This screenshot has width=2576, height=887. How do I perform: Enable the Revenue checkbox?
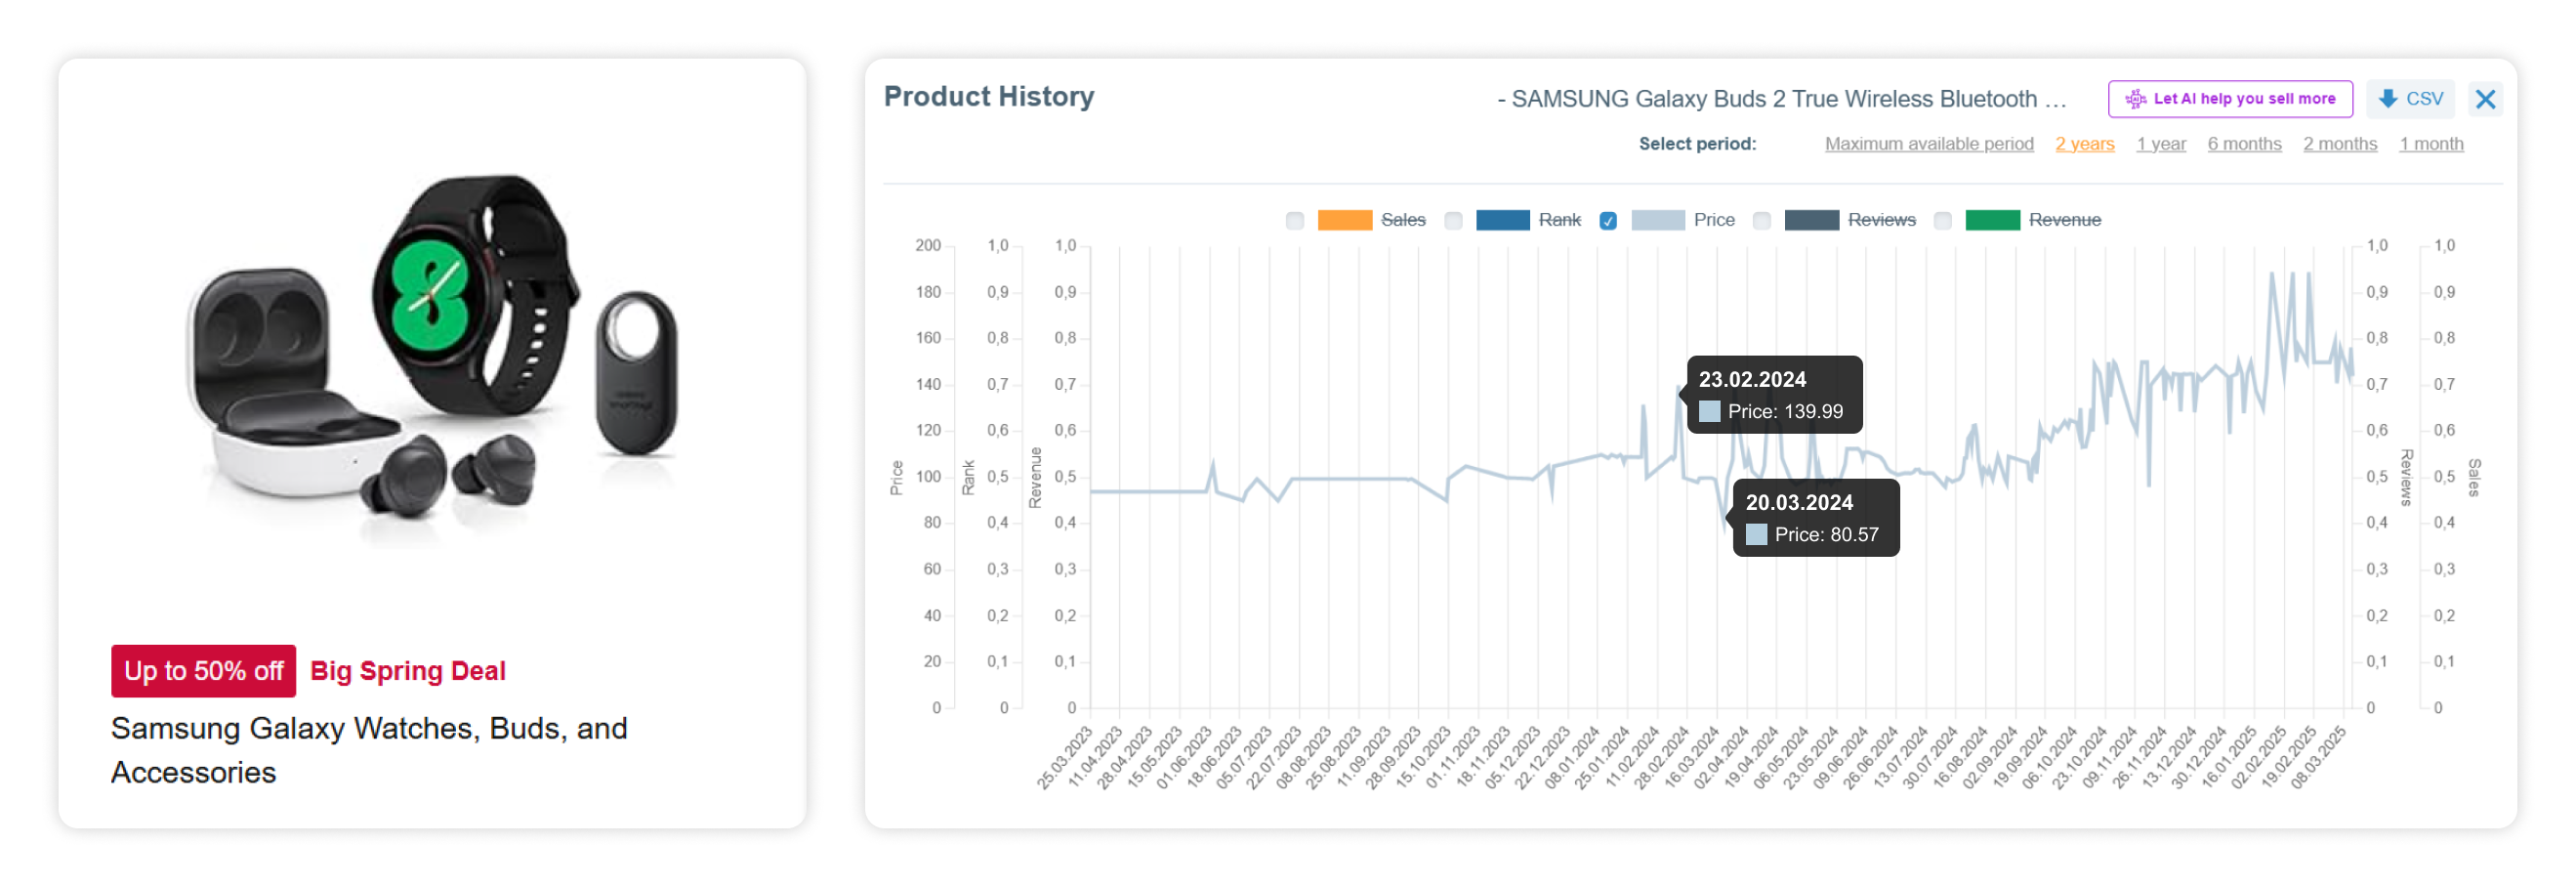(x=1943, y=220)
